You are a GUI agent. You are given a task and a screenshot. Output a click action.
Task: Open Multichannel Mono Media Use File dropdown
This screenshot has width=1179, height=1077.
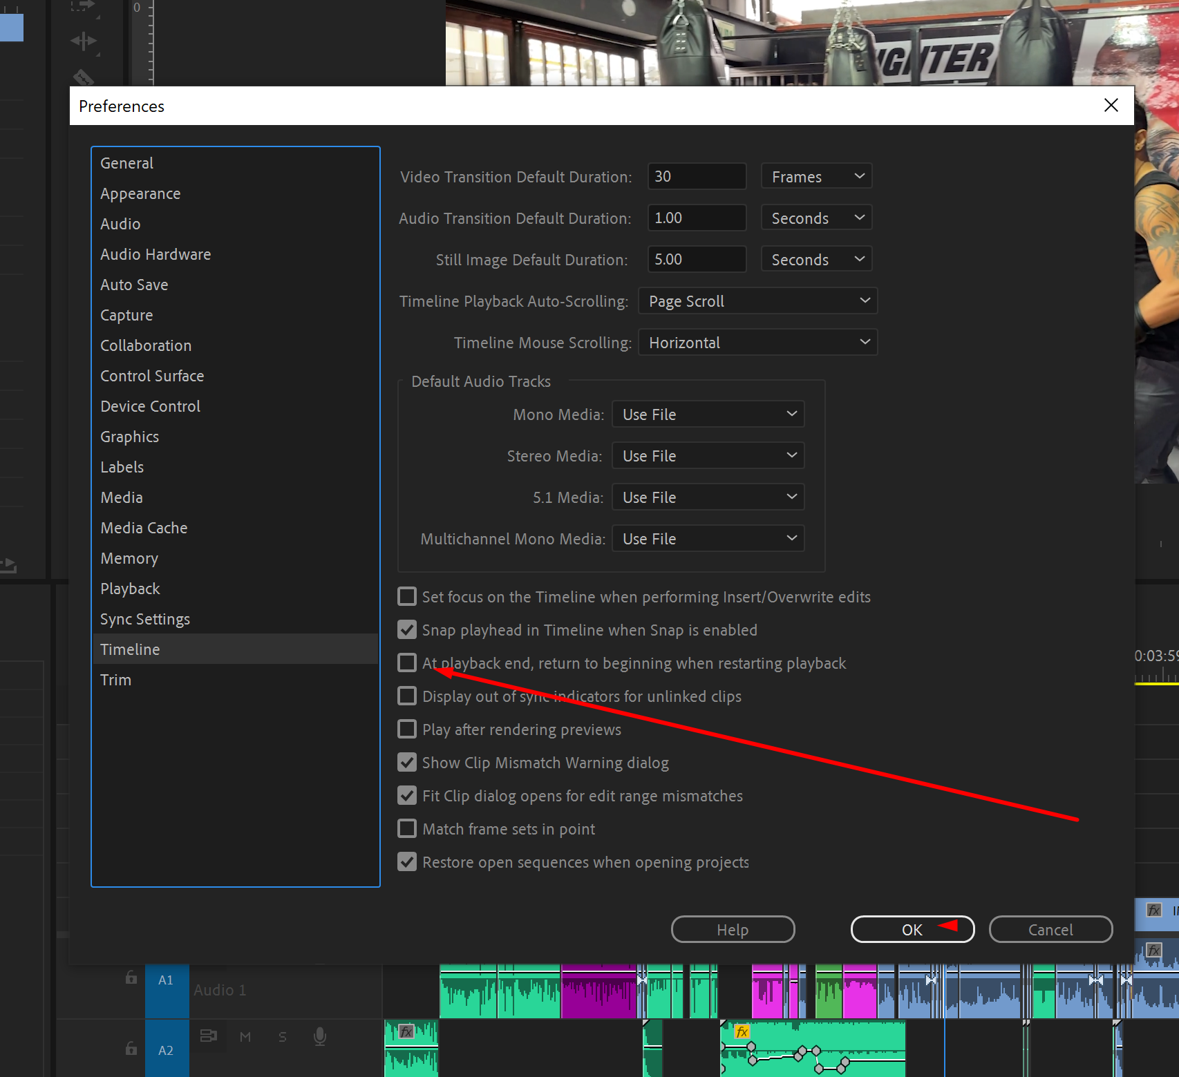click(x=708, y=538)
